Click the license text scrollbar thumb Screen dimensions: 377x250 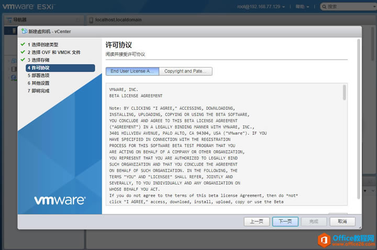[x=345, y=92]
